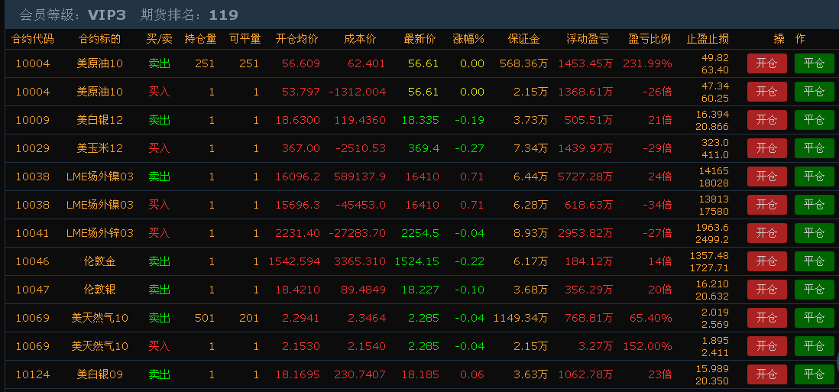This screenshot has width=839, height=392.
Task: Click the 成本价 column header
Action: click(360, 39)
